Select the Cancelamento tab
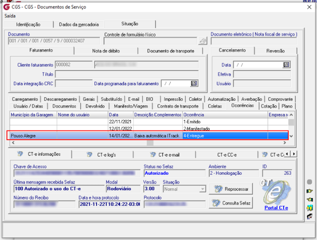This screenshot has width=317, height=240. (x=232, y=50)
